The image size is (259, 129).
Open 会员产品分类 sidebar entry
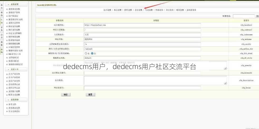pyautogui.click(x=14, y=81)
